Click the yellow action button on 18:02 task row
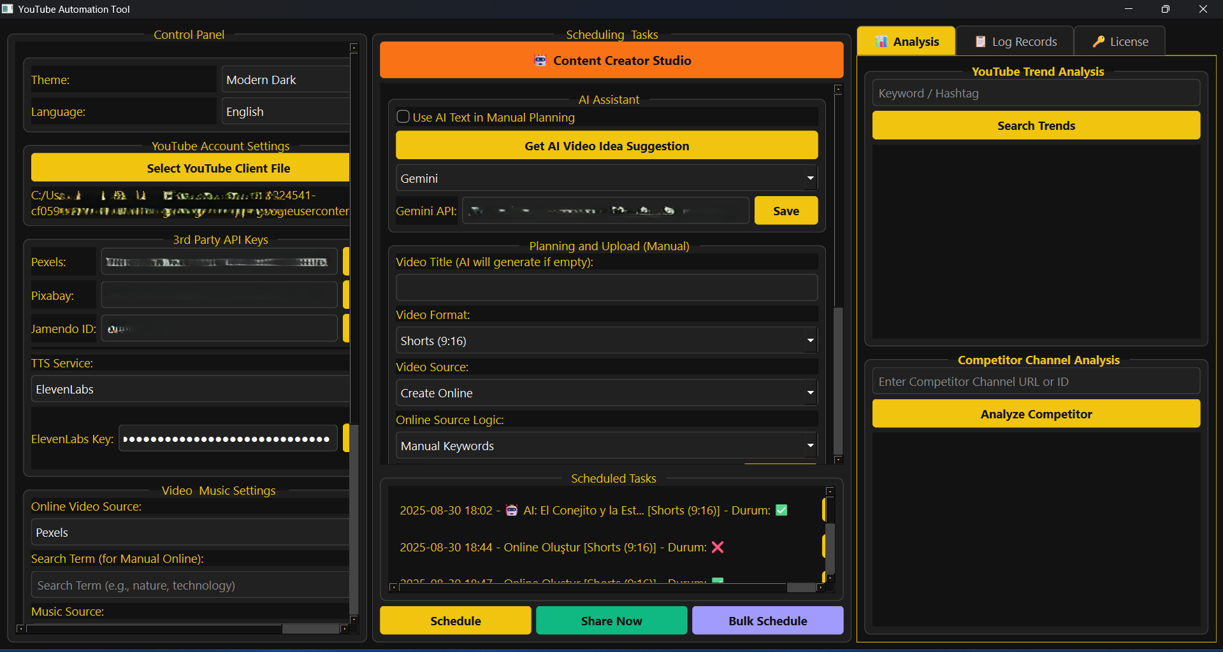1223x652 pixels. (823, 510)
